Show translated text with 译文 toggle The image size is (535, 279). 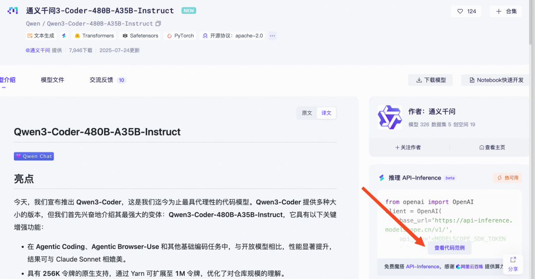[326, 113]
